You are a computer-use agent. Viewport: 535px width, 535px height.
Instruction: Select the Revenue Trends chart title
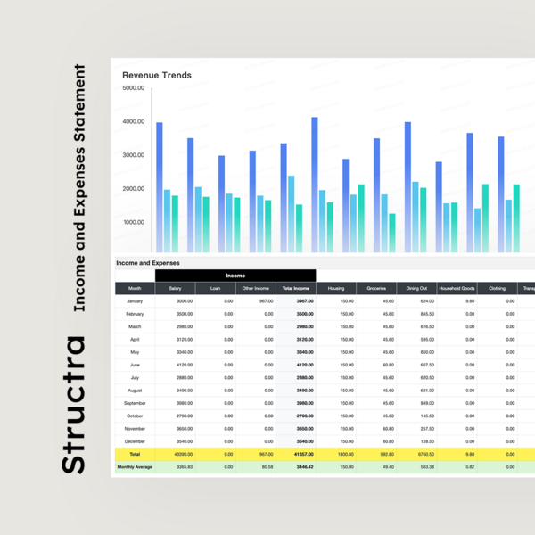coord(157,75)
